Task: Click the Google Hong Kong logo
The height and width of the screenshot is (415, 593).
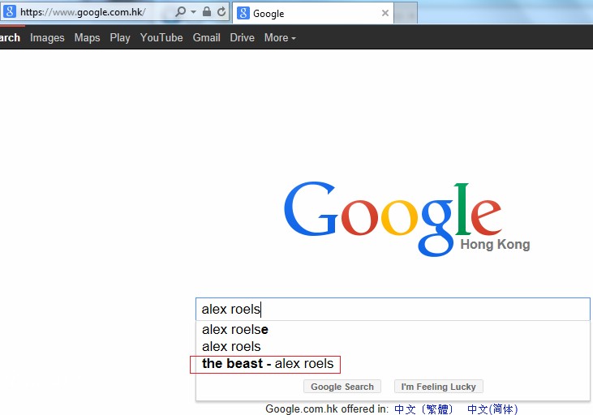Action: point(406,219)
